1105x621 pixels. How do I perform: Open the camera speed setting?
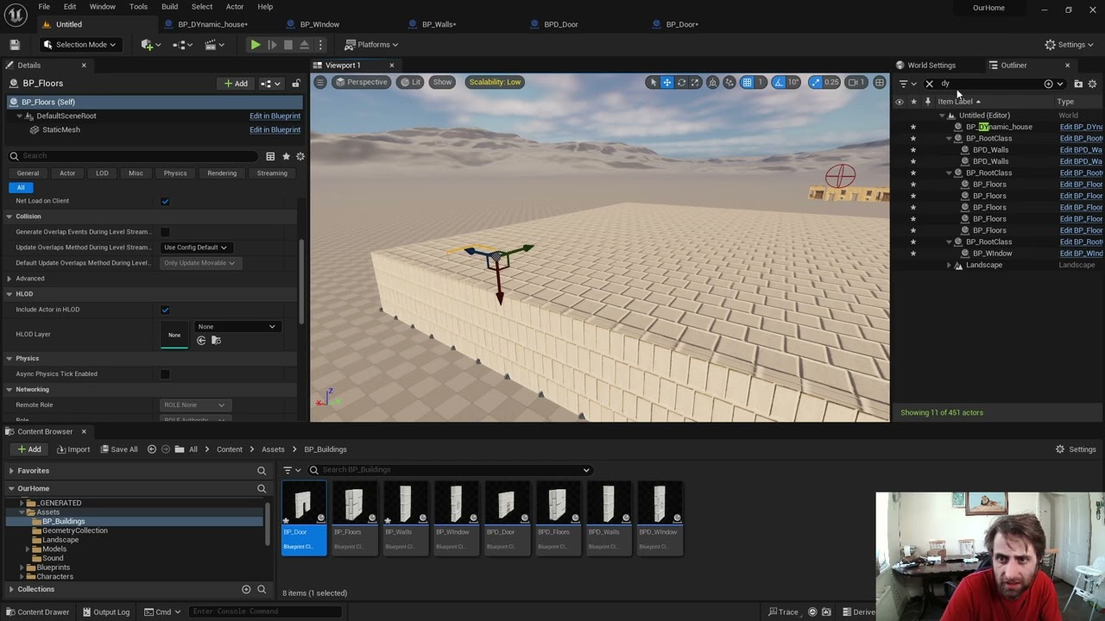tap(856, 82)
